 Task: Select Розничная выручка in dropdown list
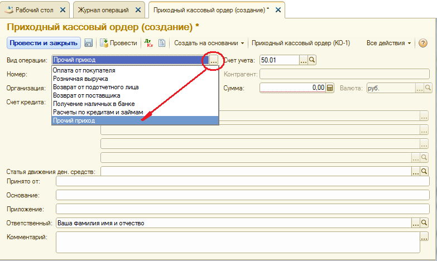tap(76, 79)
